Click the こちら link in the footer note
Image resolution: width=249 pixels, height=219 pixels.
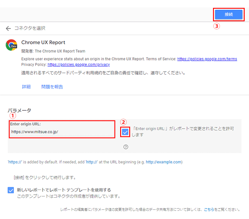click(209, 209)
